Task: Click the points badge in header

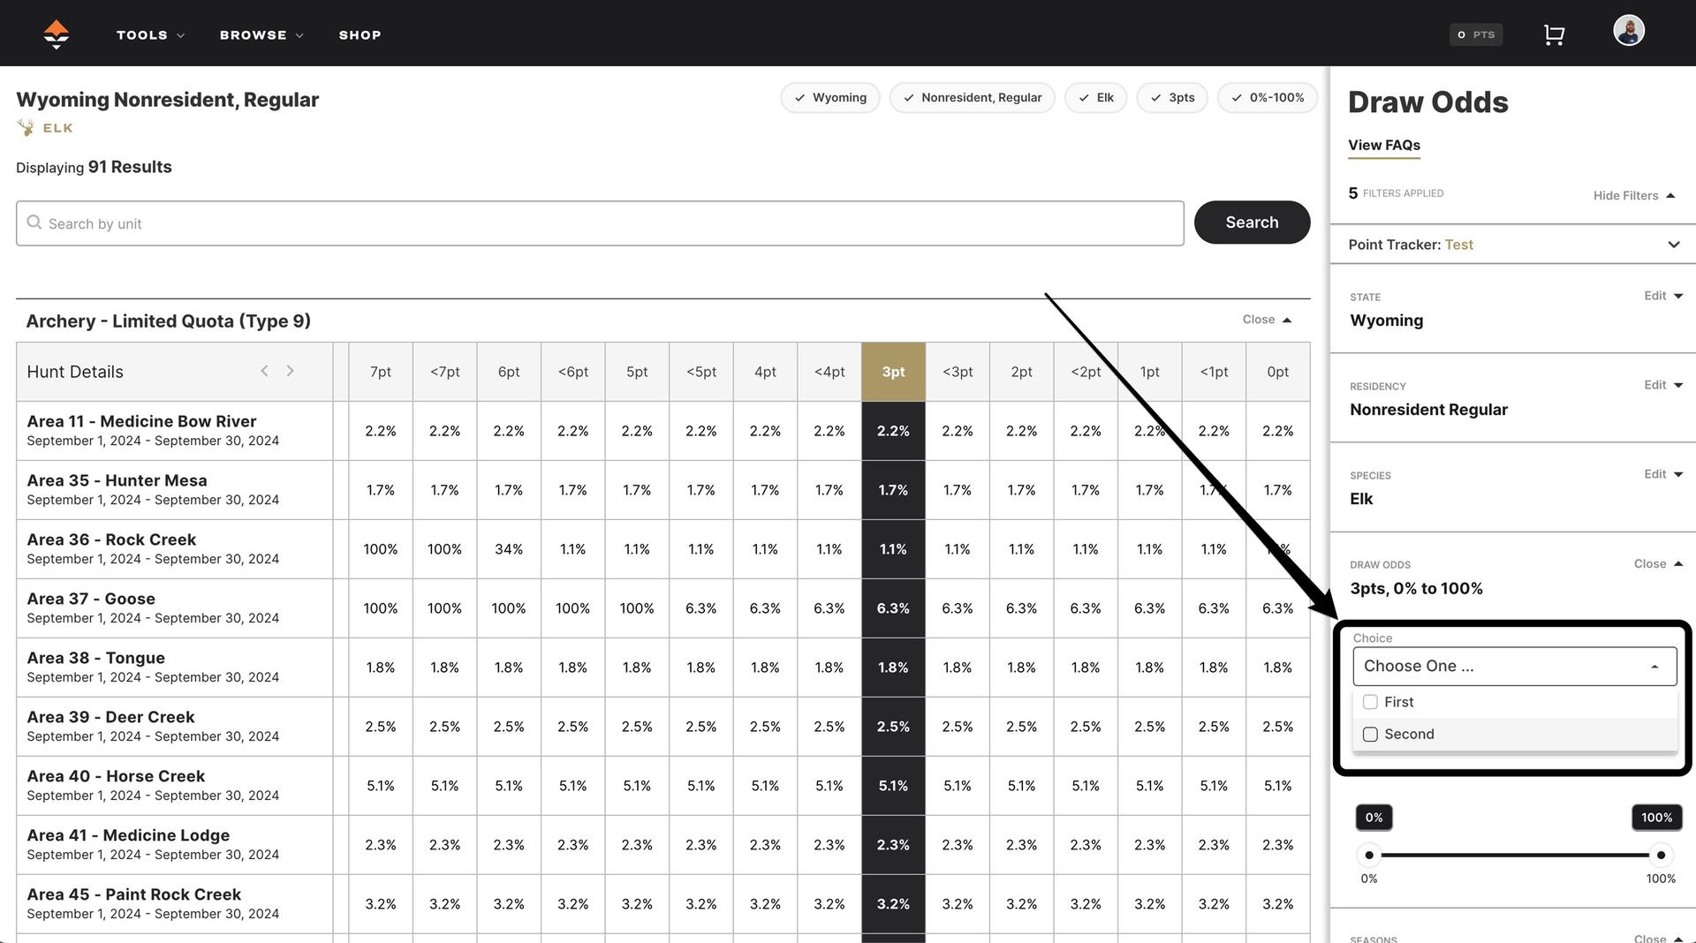Action: (x=1476, y=34)
